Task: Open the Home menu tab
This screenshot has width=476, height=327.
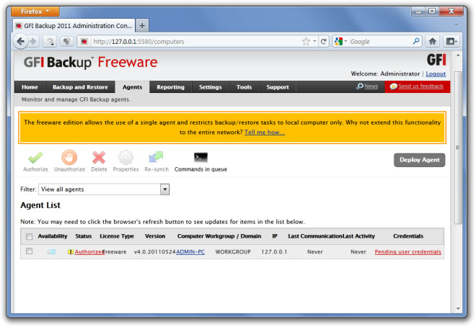Action: (30, 87)
